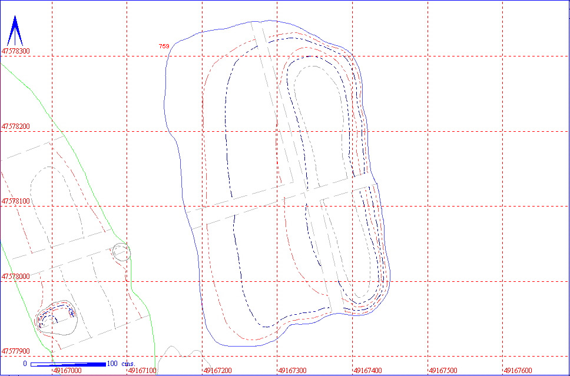Image resolution: width=570 pixels, height=376 pixels.
Task: Click easting label 49167300
Action: pos(293,371)
